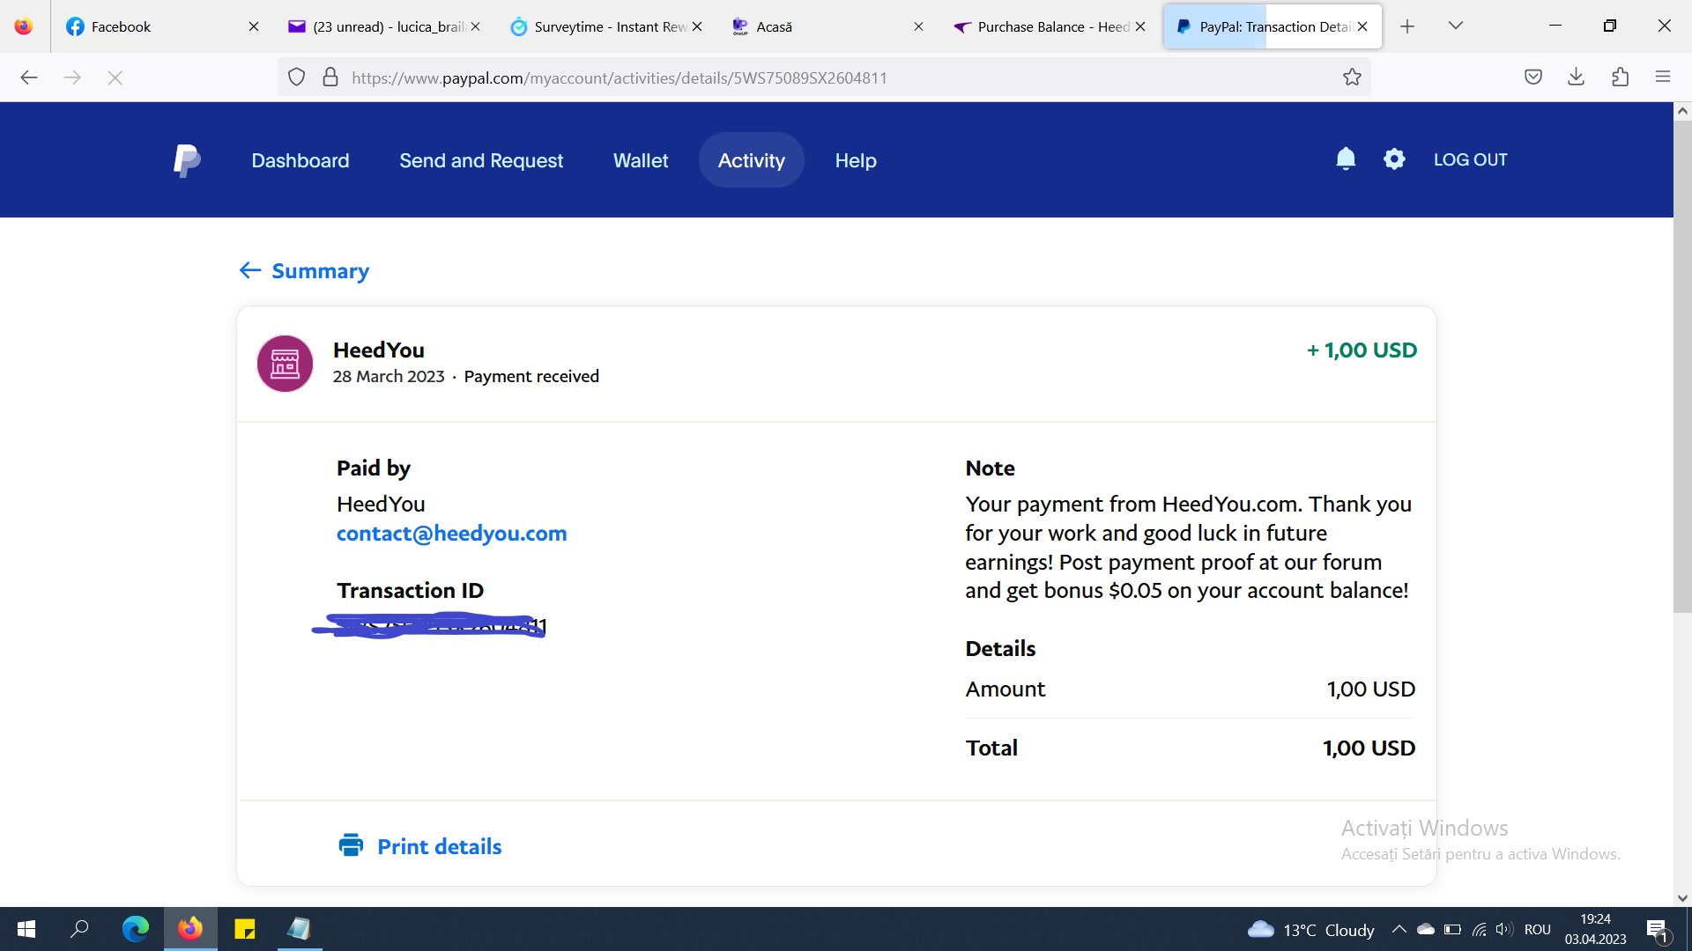This screenshot has width=1692, height=951.
Task: Select the +1,00 USD amount text
Action: (1362, 350)
